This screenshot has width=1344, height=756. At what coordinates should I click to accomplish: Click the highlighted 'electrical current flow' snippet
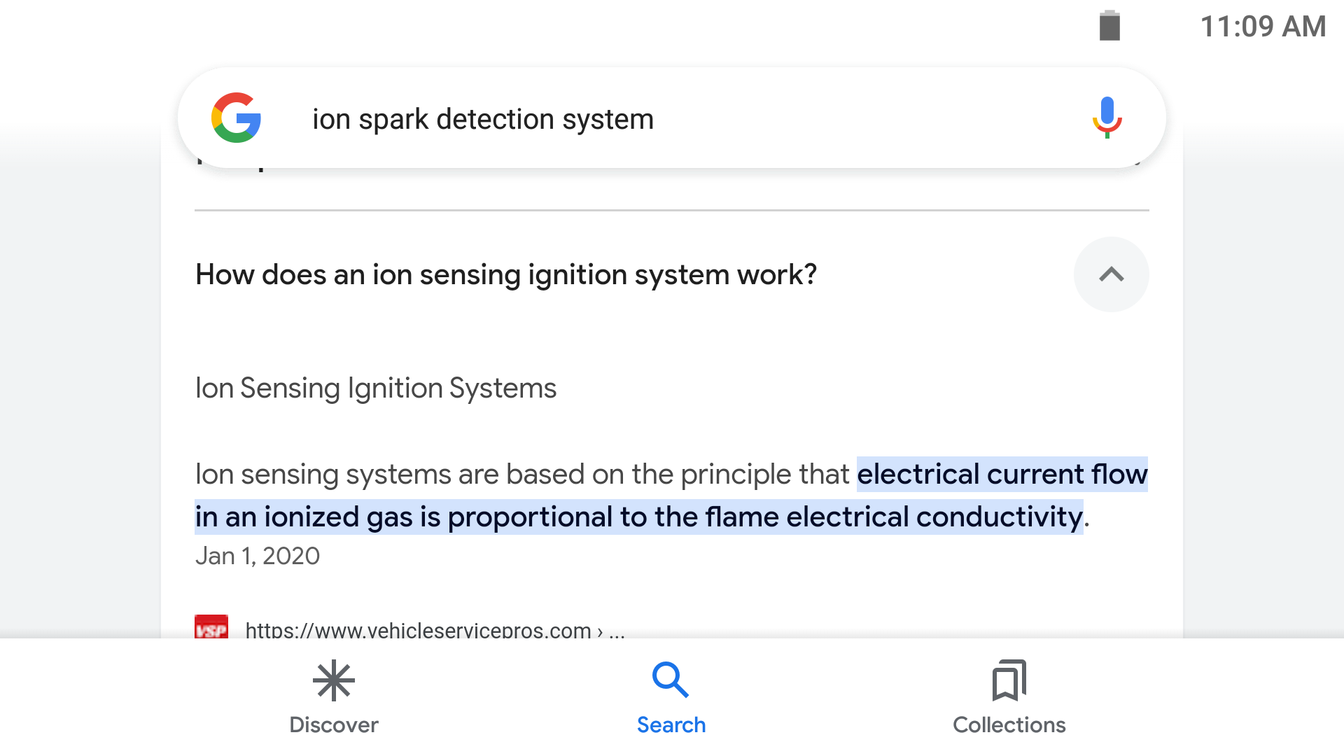pos(1001,475)
